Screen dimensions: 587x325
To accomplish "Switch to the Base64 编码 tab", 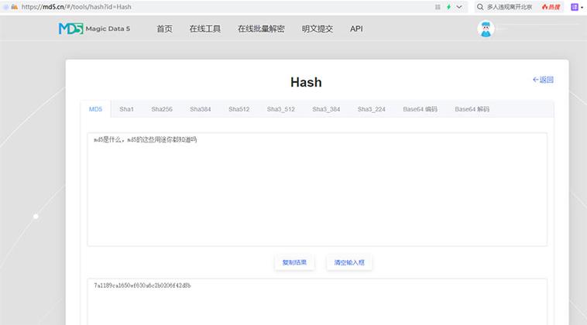I will pyautogui.click(x=420, y=109).
